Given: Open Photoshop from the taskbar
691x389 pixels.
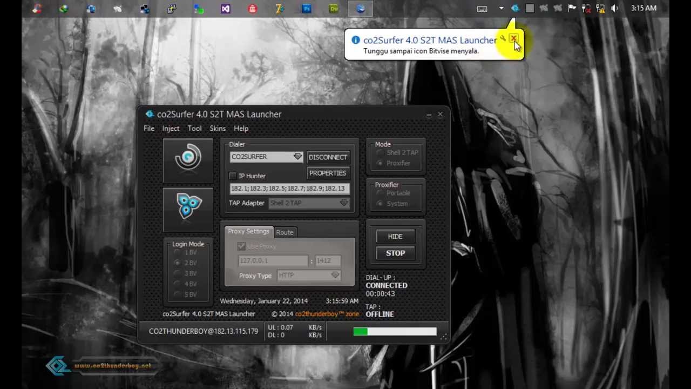Looking at the screenshot, I should (307, 9).
